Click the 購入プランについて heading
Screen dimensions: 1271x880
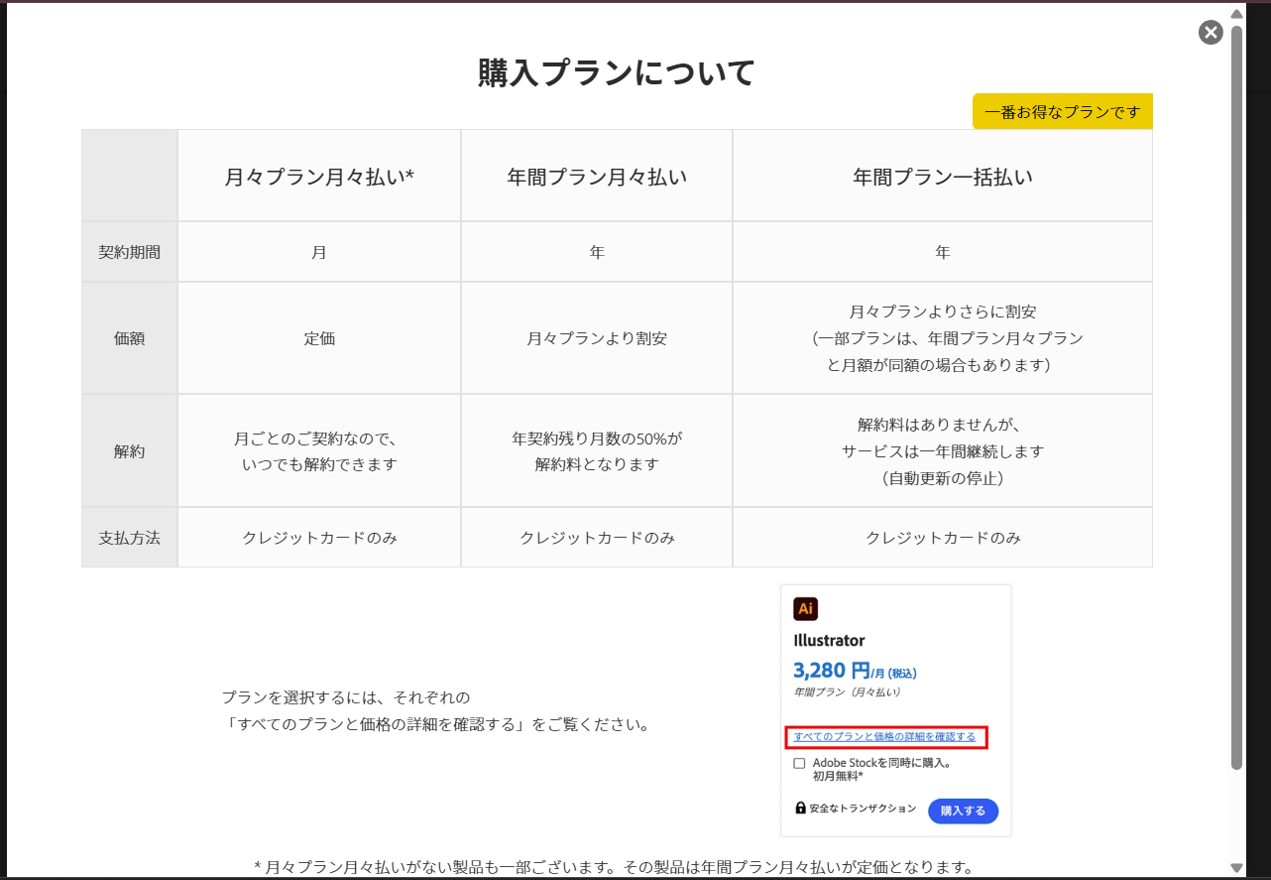(x=617, y=73)
